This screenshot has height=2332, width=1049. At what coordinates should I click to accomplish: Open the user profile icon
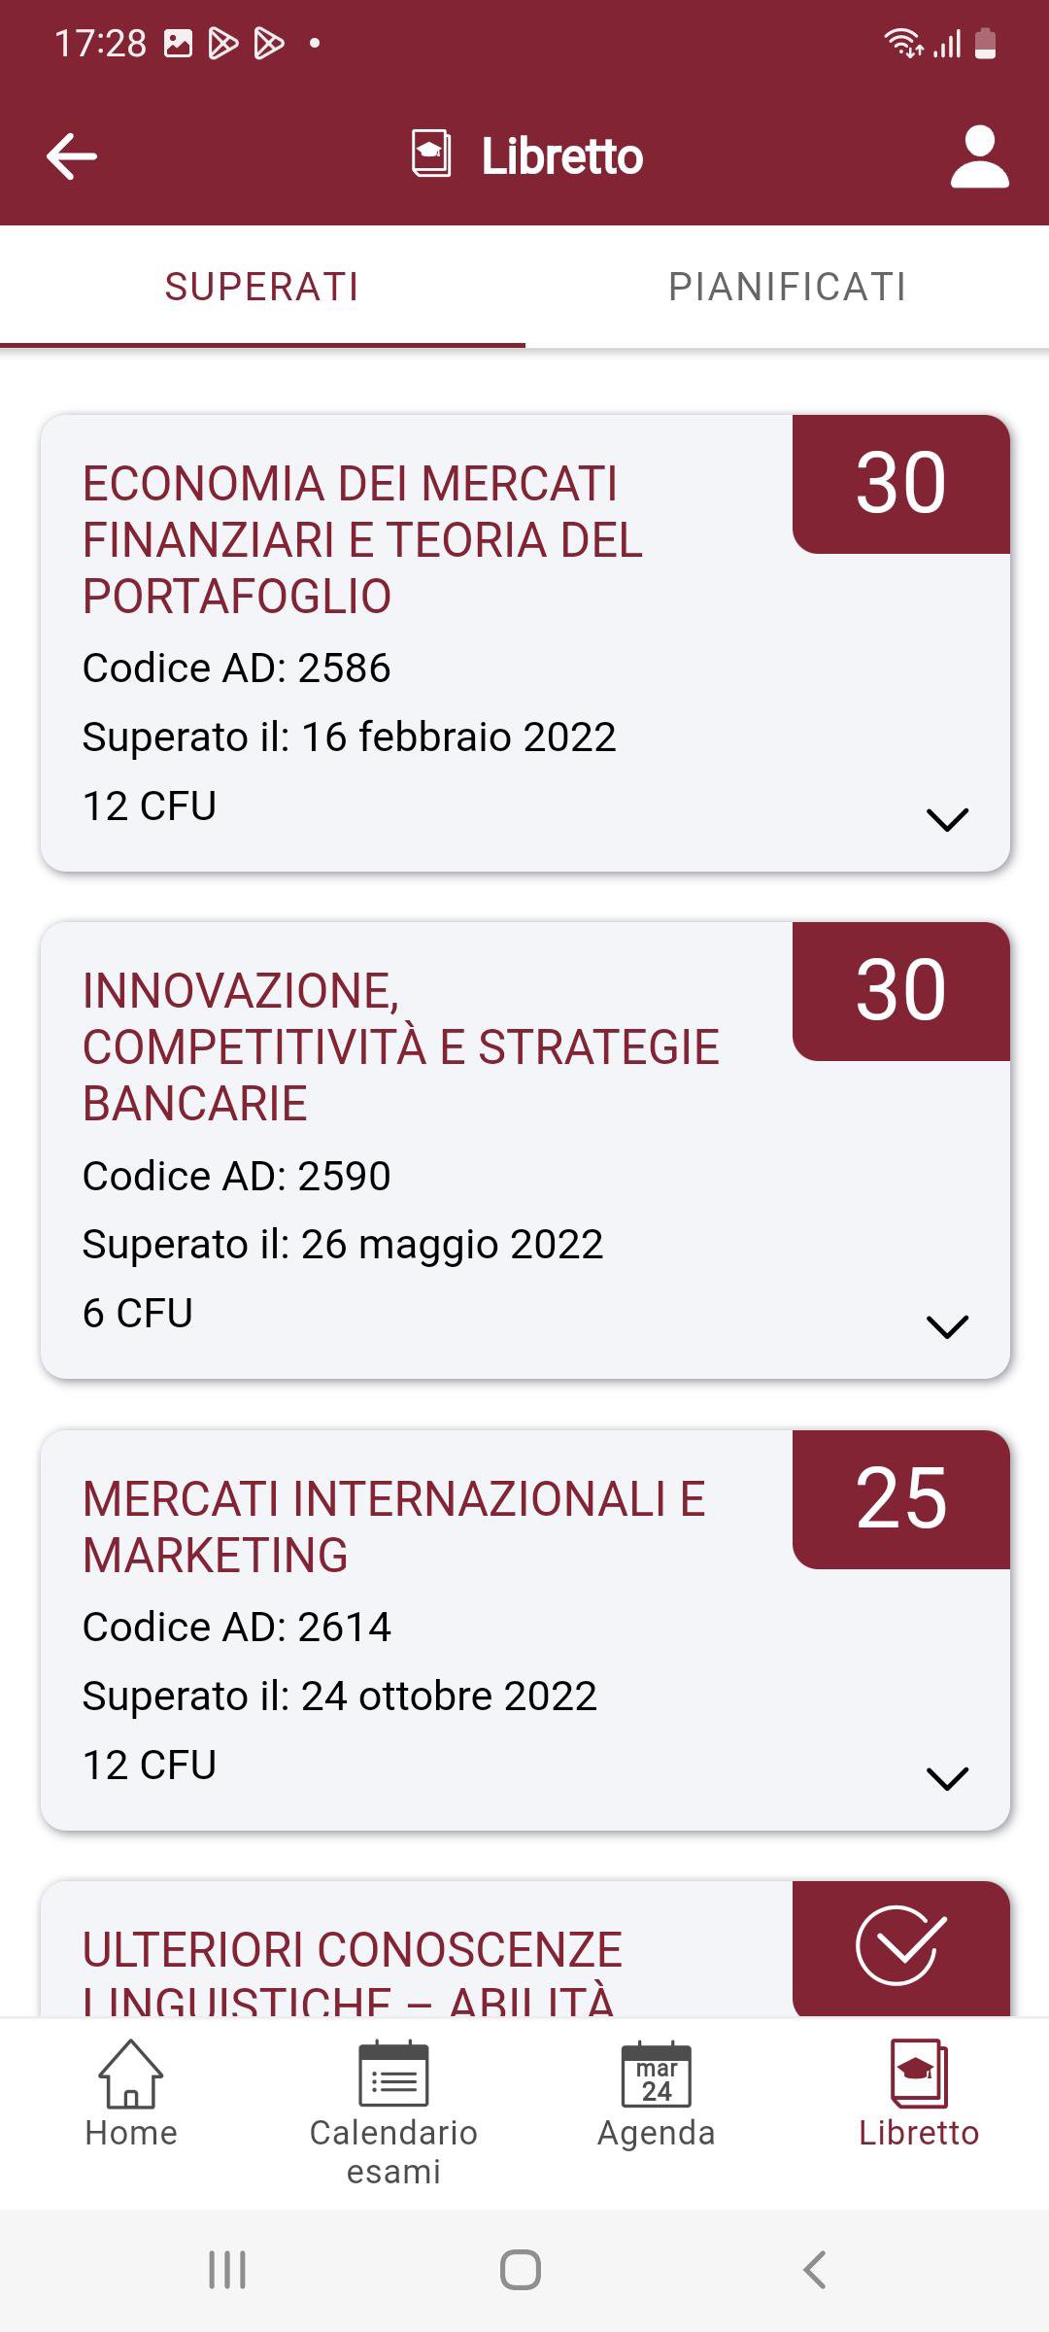(x=979, y=156)
